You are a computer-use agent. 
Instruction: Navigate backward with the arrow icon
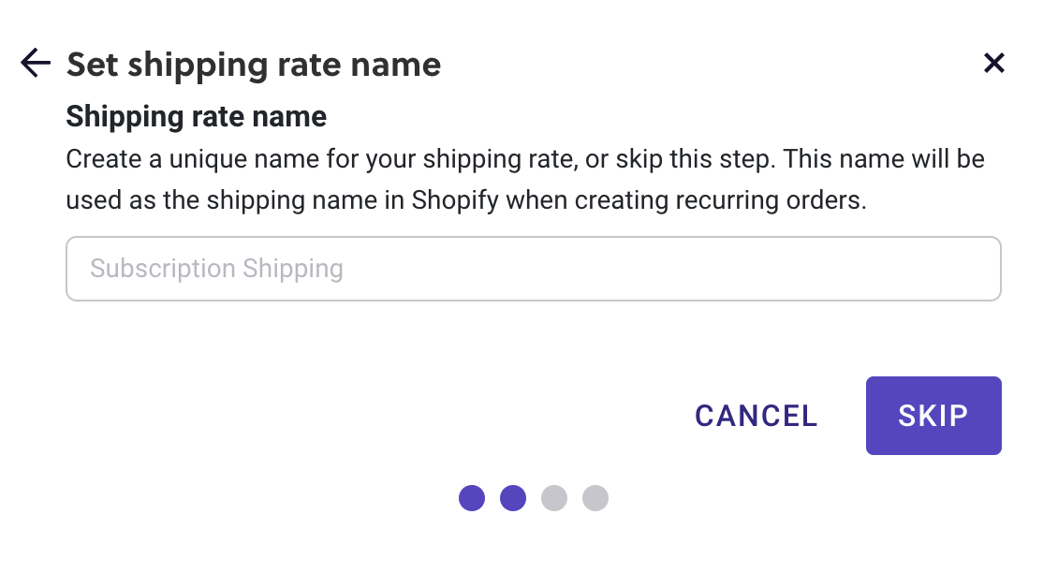point(34,63)
